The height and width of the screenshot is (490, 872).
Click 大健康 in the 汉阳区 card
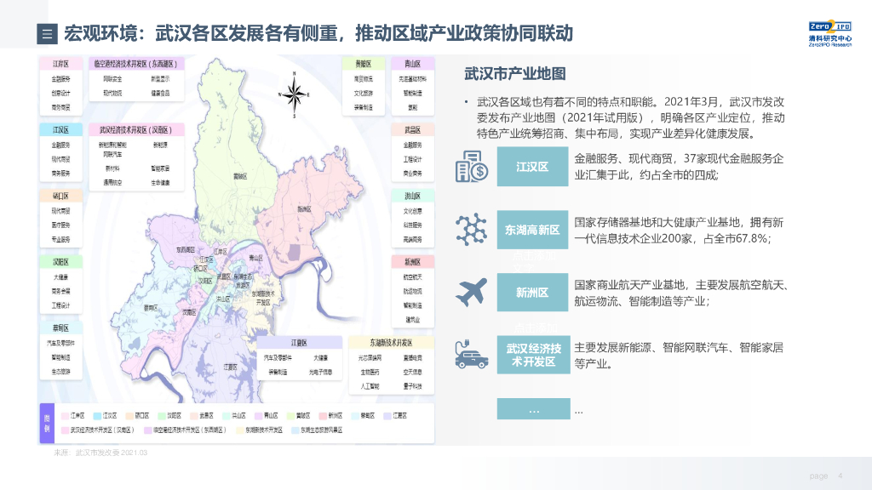pyautogui.click(x=60, y=276)
